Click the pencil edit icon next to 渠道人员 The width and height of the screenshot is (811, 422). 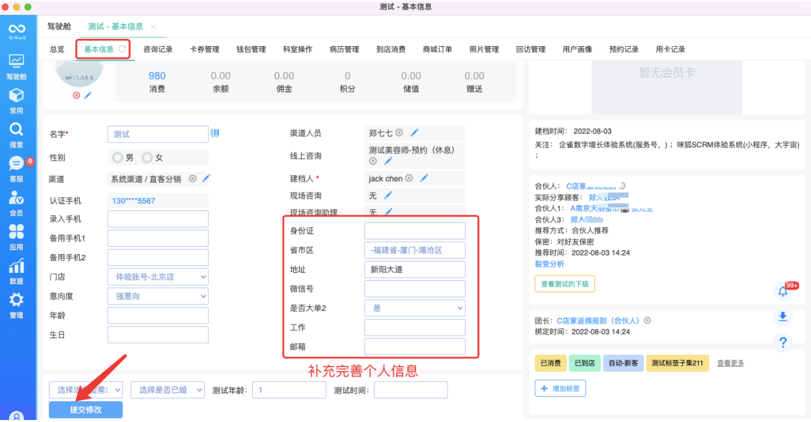point(414,132)
